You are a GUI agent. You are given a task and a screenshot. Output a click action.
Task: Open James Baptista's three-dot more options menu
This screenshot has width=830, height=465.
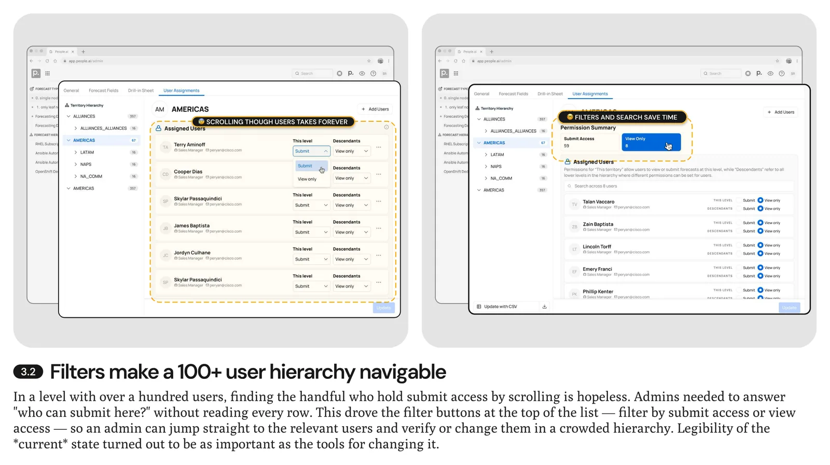(379, 228)
